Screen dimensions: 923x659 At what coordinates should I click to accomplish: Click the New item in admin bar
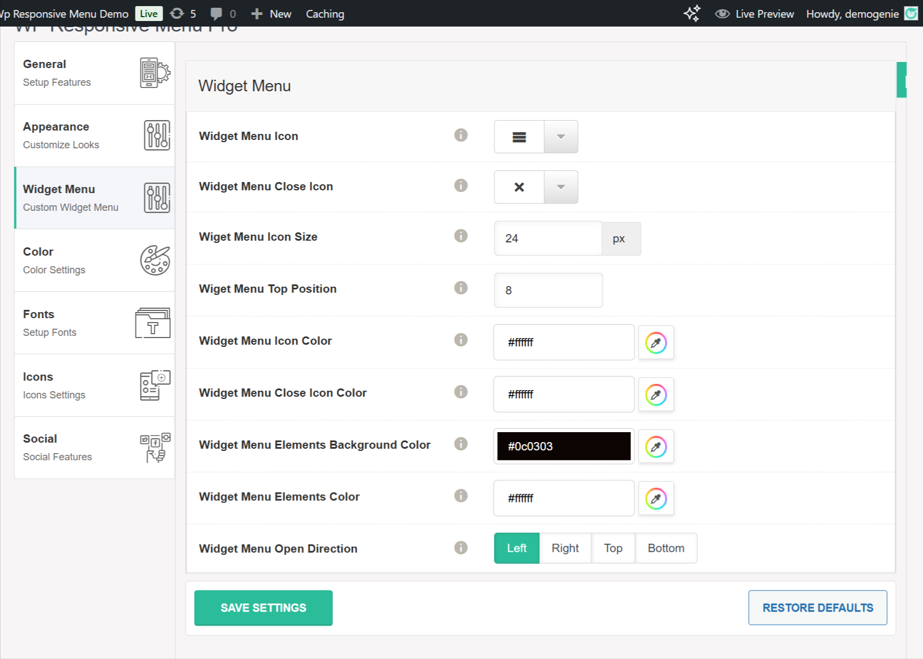coord(271,14)
